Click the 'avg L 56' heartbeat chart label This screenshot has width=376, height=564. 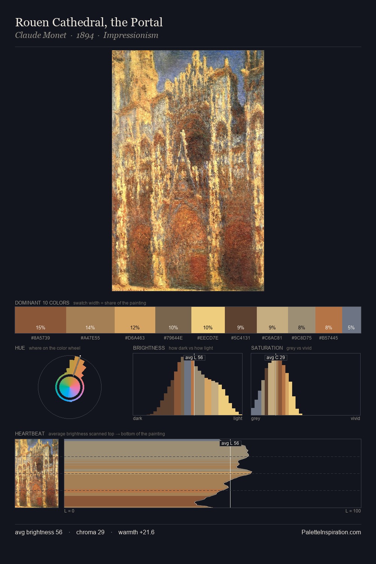(x=230, y=443)
